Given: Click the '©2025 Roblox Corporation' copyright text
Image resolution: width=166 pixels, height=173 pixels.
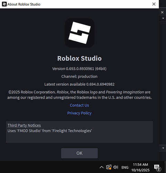Looking at the screenshot, I should pos(79,95).
